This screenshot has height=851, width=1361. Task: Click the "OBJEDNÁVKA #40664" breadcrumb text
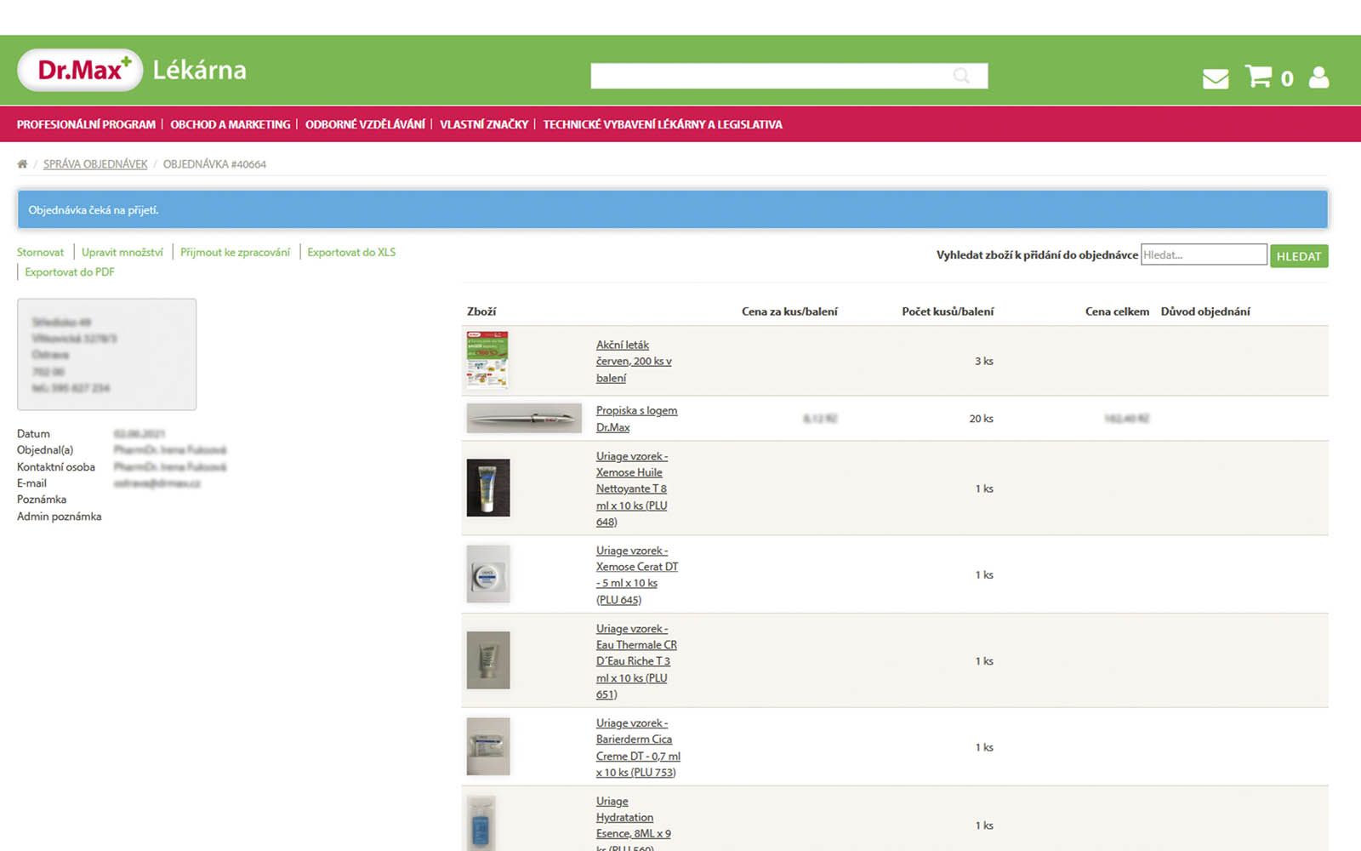(x=214, y=164)
